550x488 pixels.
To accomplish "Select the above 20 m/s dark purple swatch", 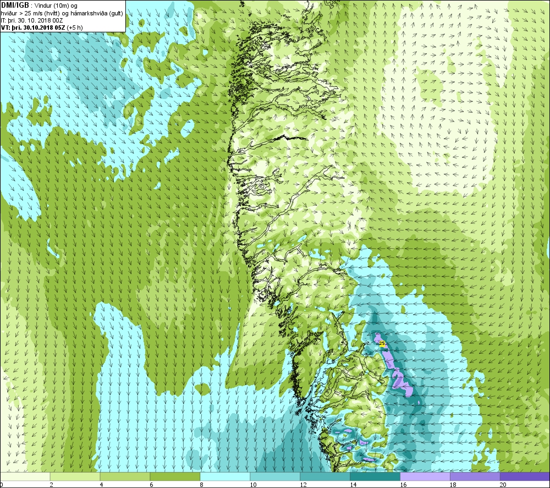I will tap(525, 476).
